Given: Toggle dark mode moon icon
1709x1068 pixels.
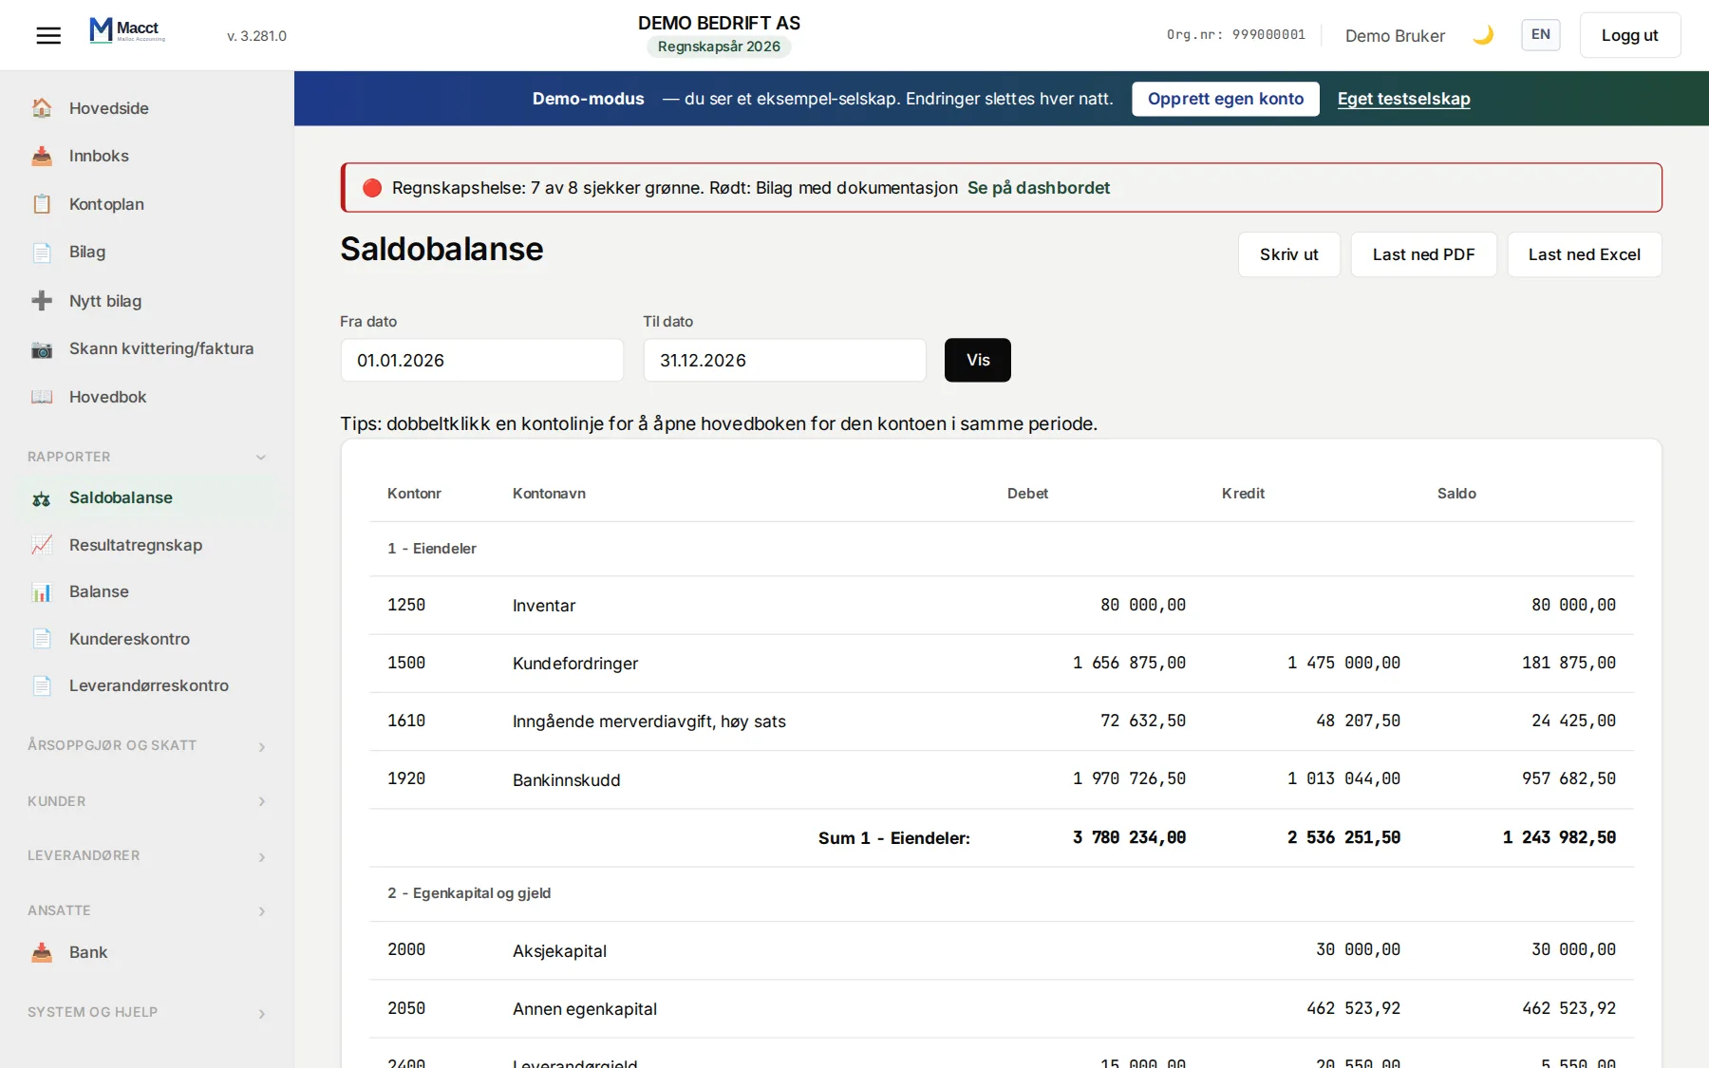Looking at the screenshot, I should pos(1483,35).
